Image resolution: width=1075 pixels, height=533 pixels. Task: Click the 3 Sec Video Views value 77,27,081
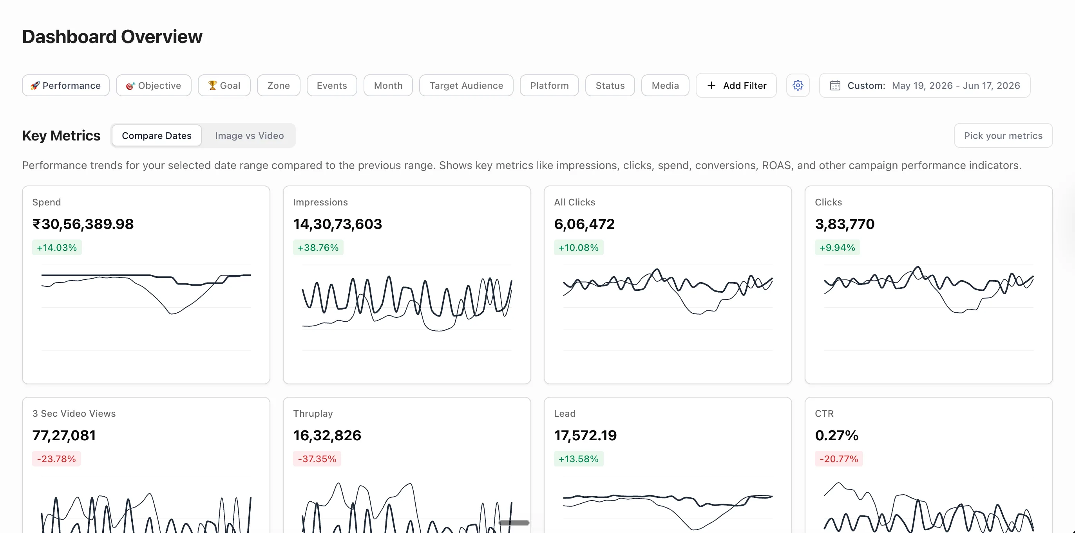(x=64, y=435)
